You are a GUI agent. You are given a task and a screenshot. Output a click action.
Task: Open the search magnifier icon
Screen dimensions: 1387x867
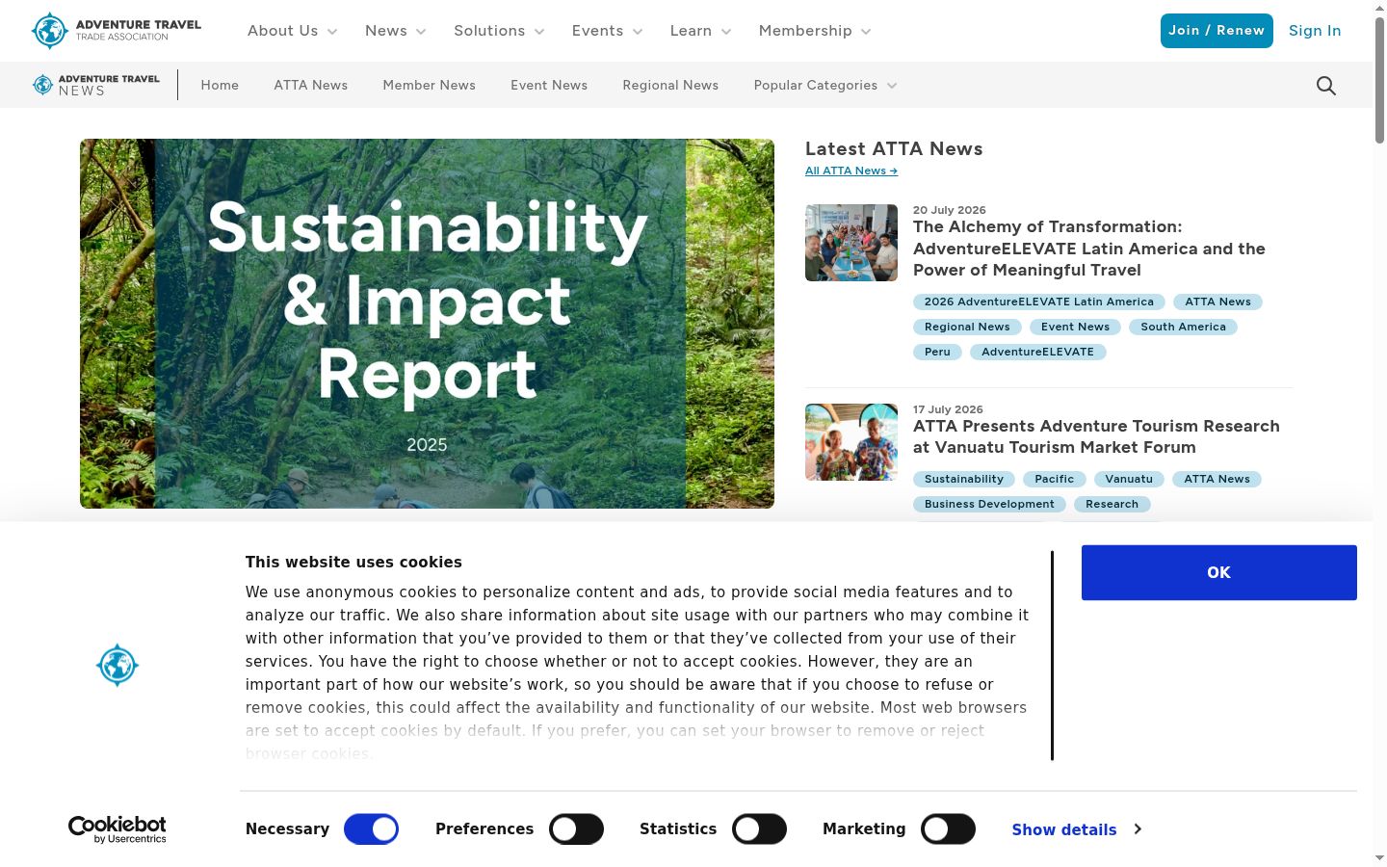point(1326,86)
